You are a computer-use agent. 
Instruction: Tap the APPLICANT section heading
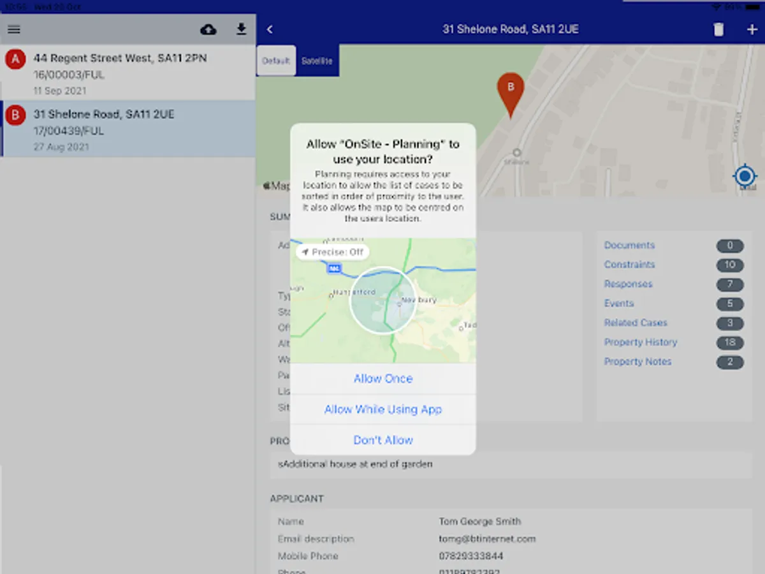point(296,499)
